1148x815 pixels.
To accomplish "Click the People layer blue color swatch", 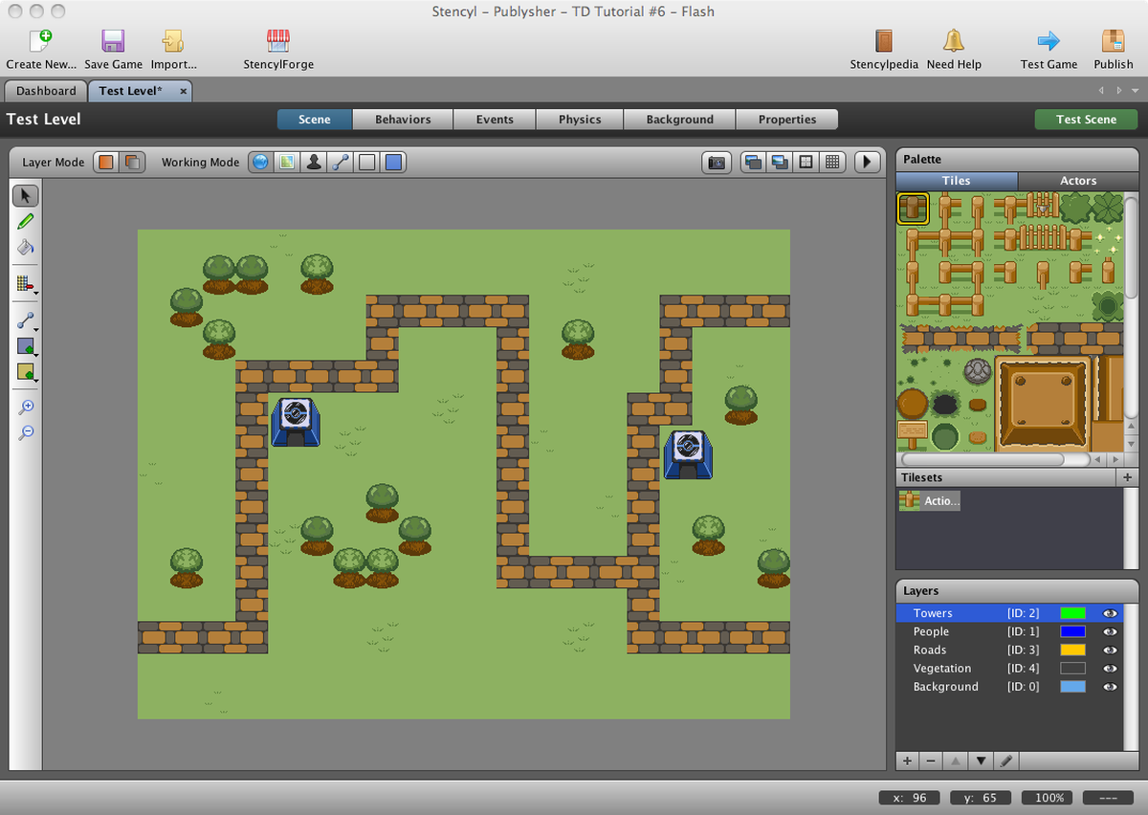I will click(1072, 632).
